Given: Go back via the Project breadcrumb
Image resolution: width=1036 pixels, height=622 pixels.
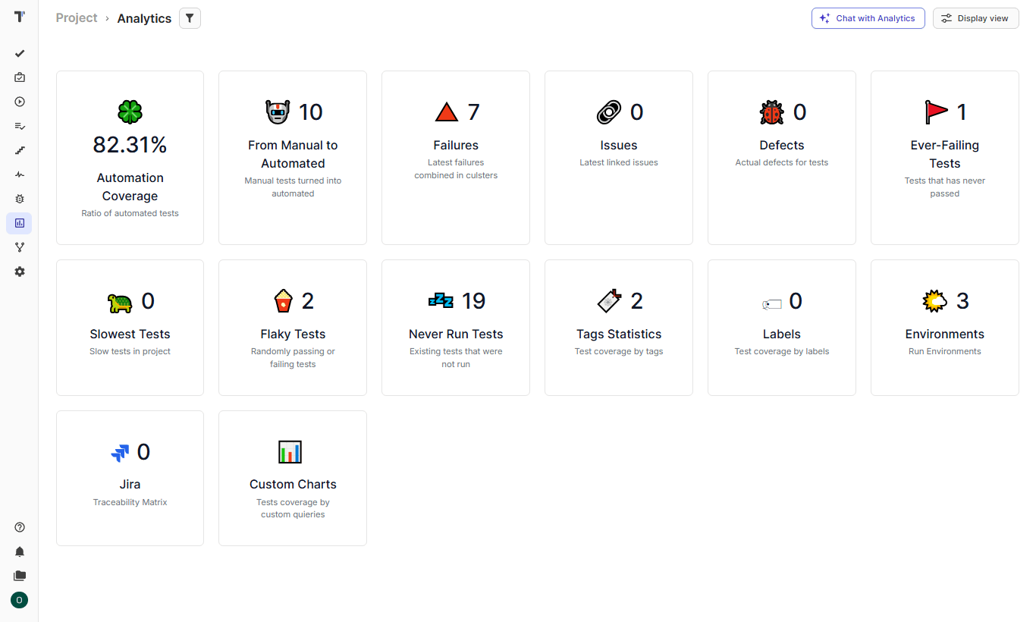Looking at the screenshot, I should coord(77,17).
